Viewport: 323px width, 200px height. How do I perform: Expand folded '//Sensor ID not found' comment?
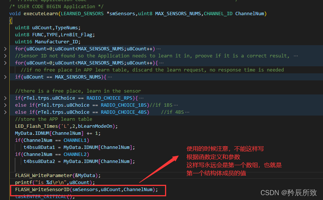point(5,56)
